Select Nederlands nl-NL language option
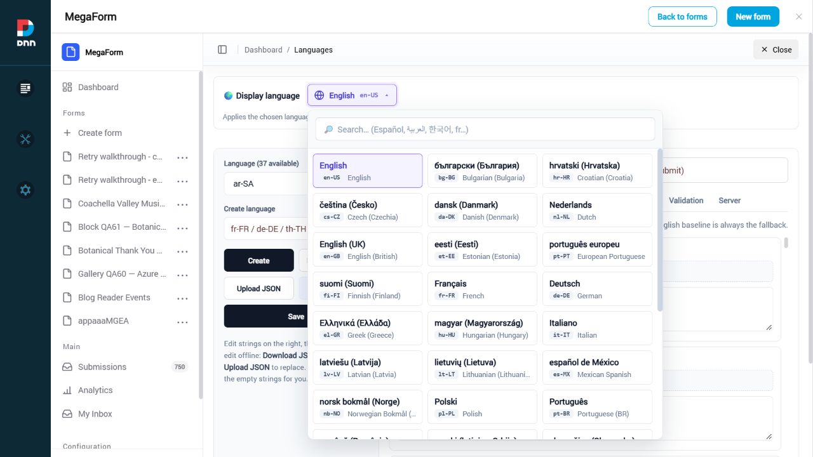Image resolution: width=813 pixels, height=457 pixels. click(597, 210)
